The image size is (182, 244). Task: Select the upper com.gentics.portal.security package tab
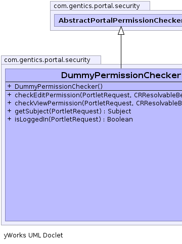click(100, 6)
